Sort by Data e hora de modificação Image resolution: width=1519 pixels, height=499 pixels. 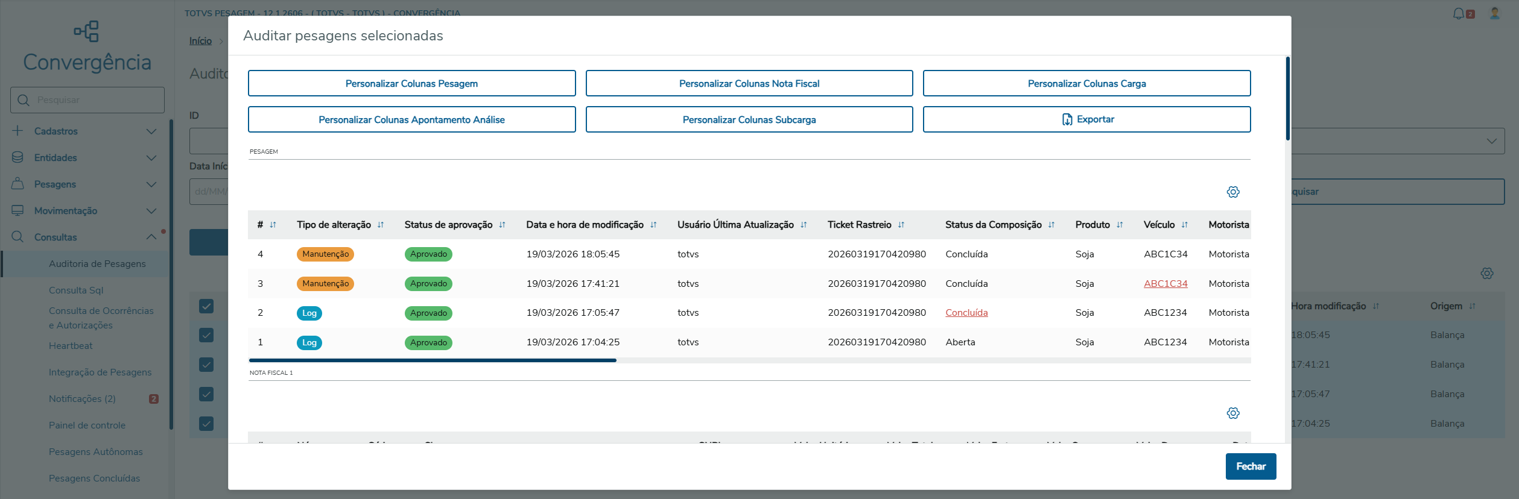coord(653,225)
